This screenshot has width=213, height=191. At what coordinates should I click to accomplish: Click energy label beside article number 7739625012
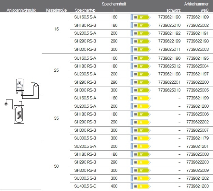tap(140, 66)
